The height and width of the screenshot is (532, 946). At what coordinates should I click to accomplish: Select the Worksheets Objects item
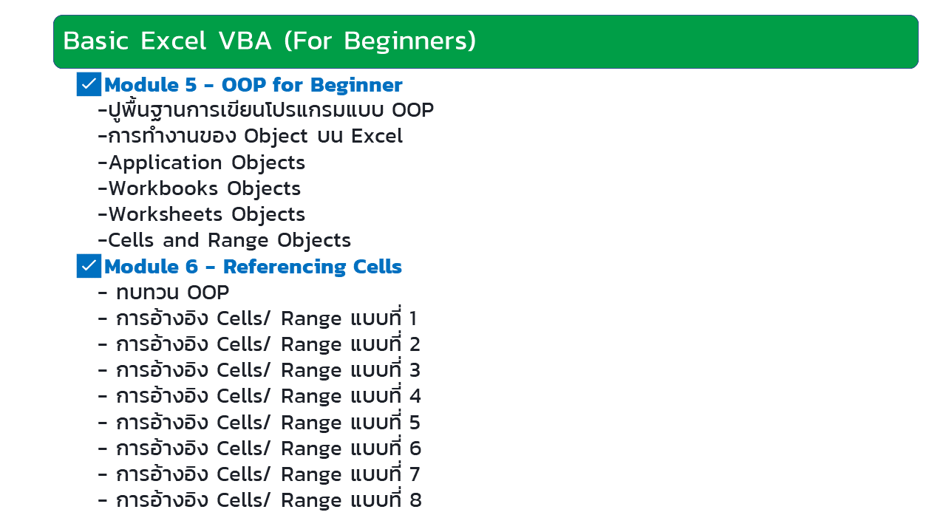202,214
